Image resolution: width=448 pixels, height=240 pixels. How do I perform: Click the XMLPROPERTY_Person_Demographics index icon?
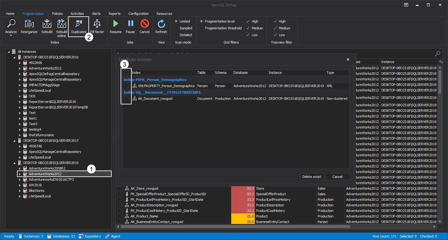tap(135, 86)
